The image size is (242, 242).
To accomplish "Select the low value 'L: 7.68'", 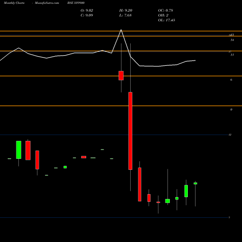I will tap(125, 15).
